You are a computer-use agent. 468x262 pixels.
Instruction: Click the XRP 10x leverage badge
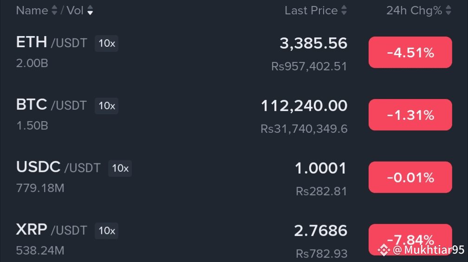tap(107, 231)
